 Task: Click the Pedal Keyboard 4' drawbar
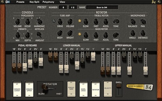[x=30, y=64]
